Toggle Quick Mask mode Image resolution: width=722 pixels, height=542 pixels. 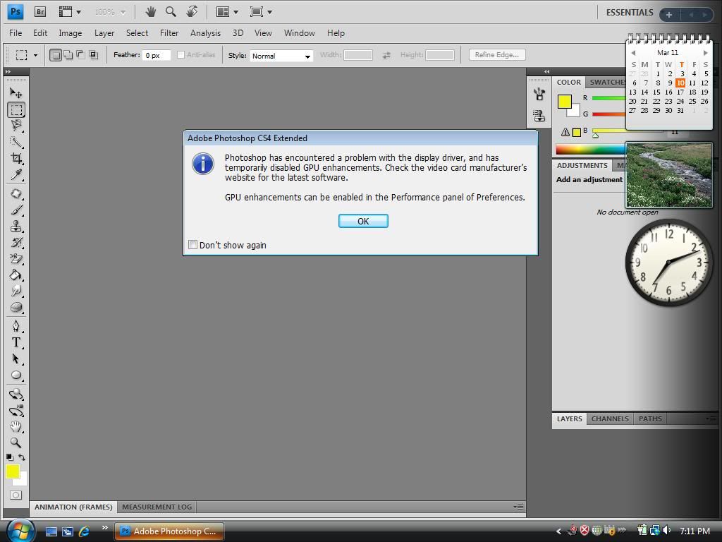pos(16,495)
